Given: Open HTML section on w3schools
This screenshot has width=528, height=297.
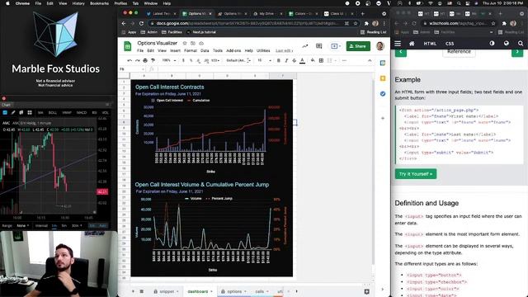Looking at the screenshot, I should 430,44.
